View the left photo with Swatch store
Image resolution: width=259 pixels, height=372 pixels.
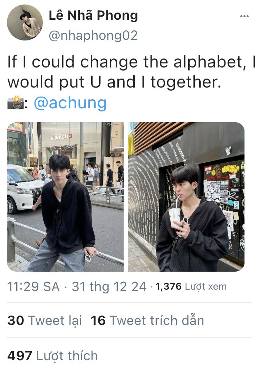(x=65, y=197)
